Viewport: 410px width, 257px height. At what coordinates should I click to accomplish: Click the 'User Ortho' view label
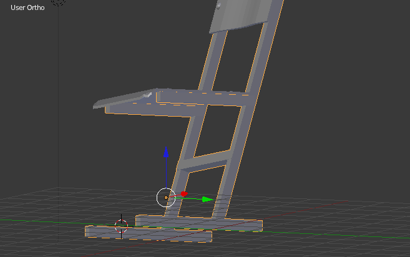click(x=27, y=7)
